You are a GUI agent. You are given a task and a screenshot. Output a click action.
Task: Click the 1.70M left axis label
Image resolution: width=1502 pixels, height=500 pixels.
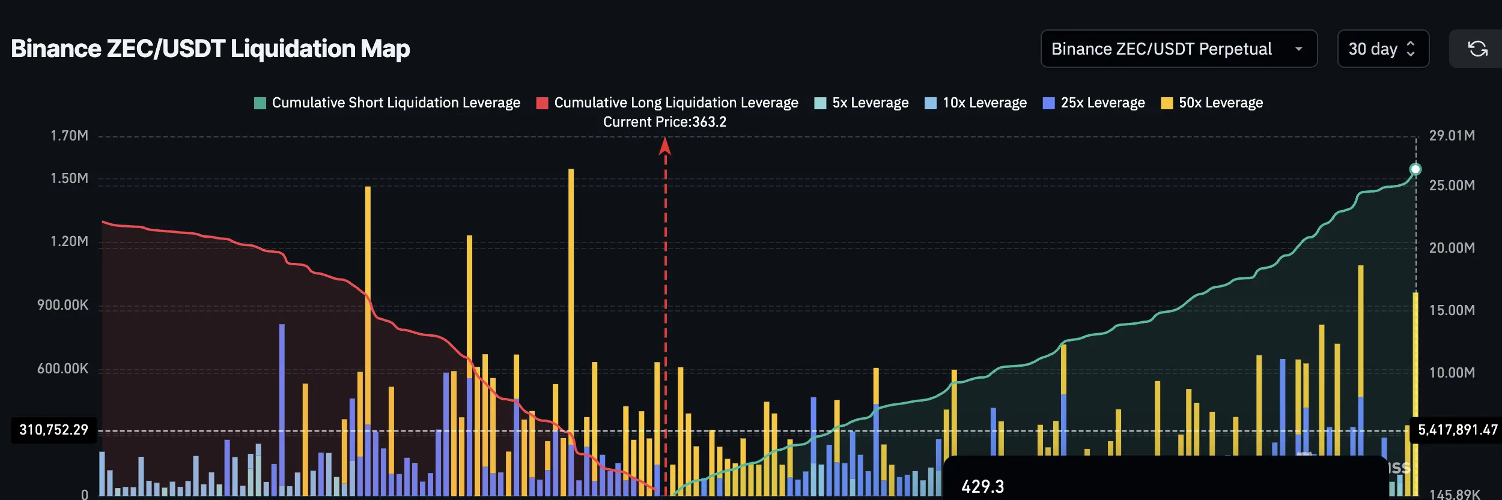(69, 136)
